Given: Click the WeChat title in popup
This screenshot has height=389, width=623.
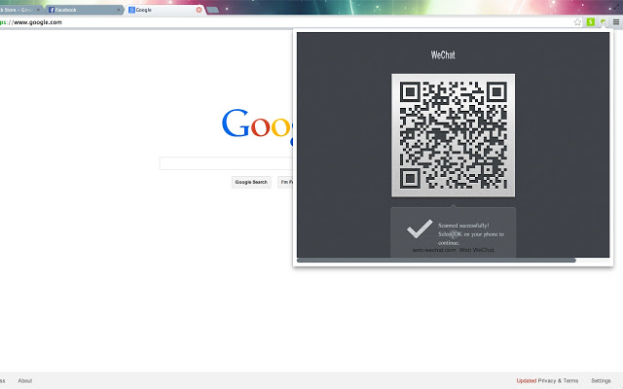Looking at the screenshot, I should pyautogui.click(x=443, y=54).
